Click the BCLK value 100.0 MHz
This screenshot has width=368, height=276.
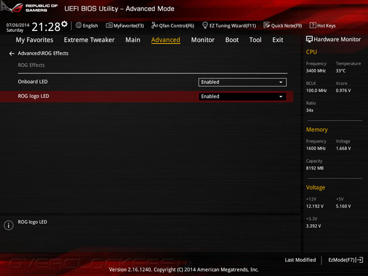point(316,90)
